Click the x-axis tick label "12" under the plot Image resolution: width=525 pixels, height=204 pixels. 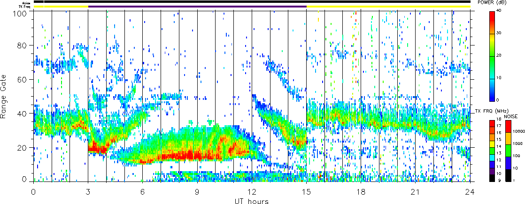(x=252, y=192)
